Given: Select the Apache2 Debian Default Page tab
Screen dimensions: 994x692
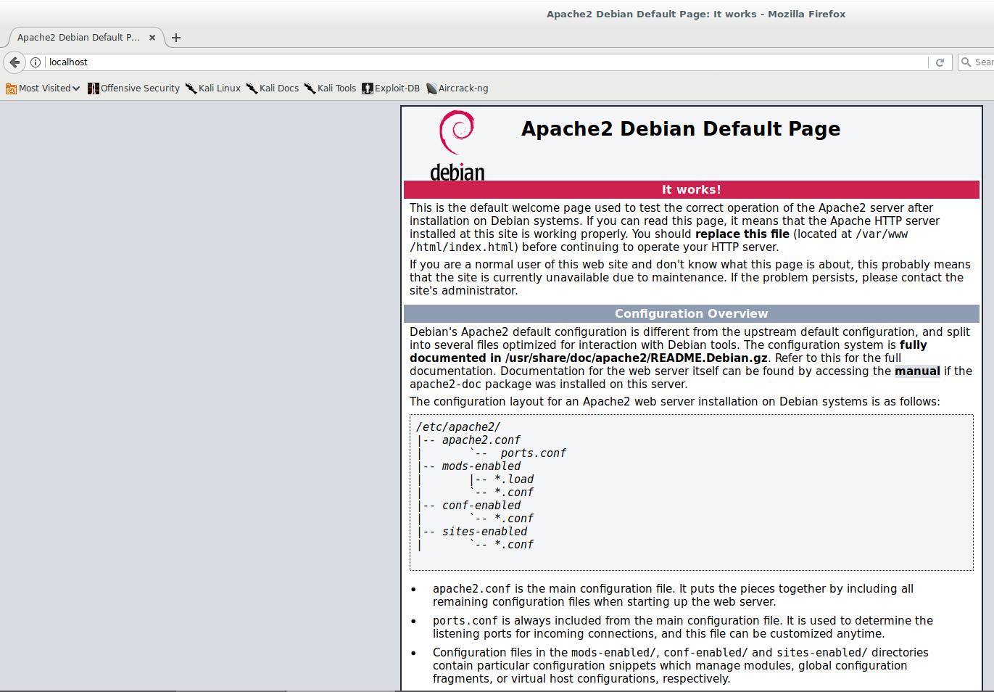Looking at the screenshot, I should [78, 38].
